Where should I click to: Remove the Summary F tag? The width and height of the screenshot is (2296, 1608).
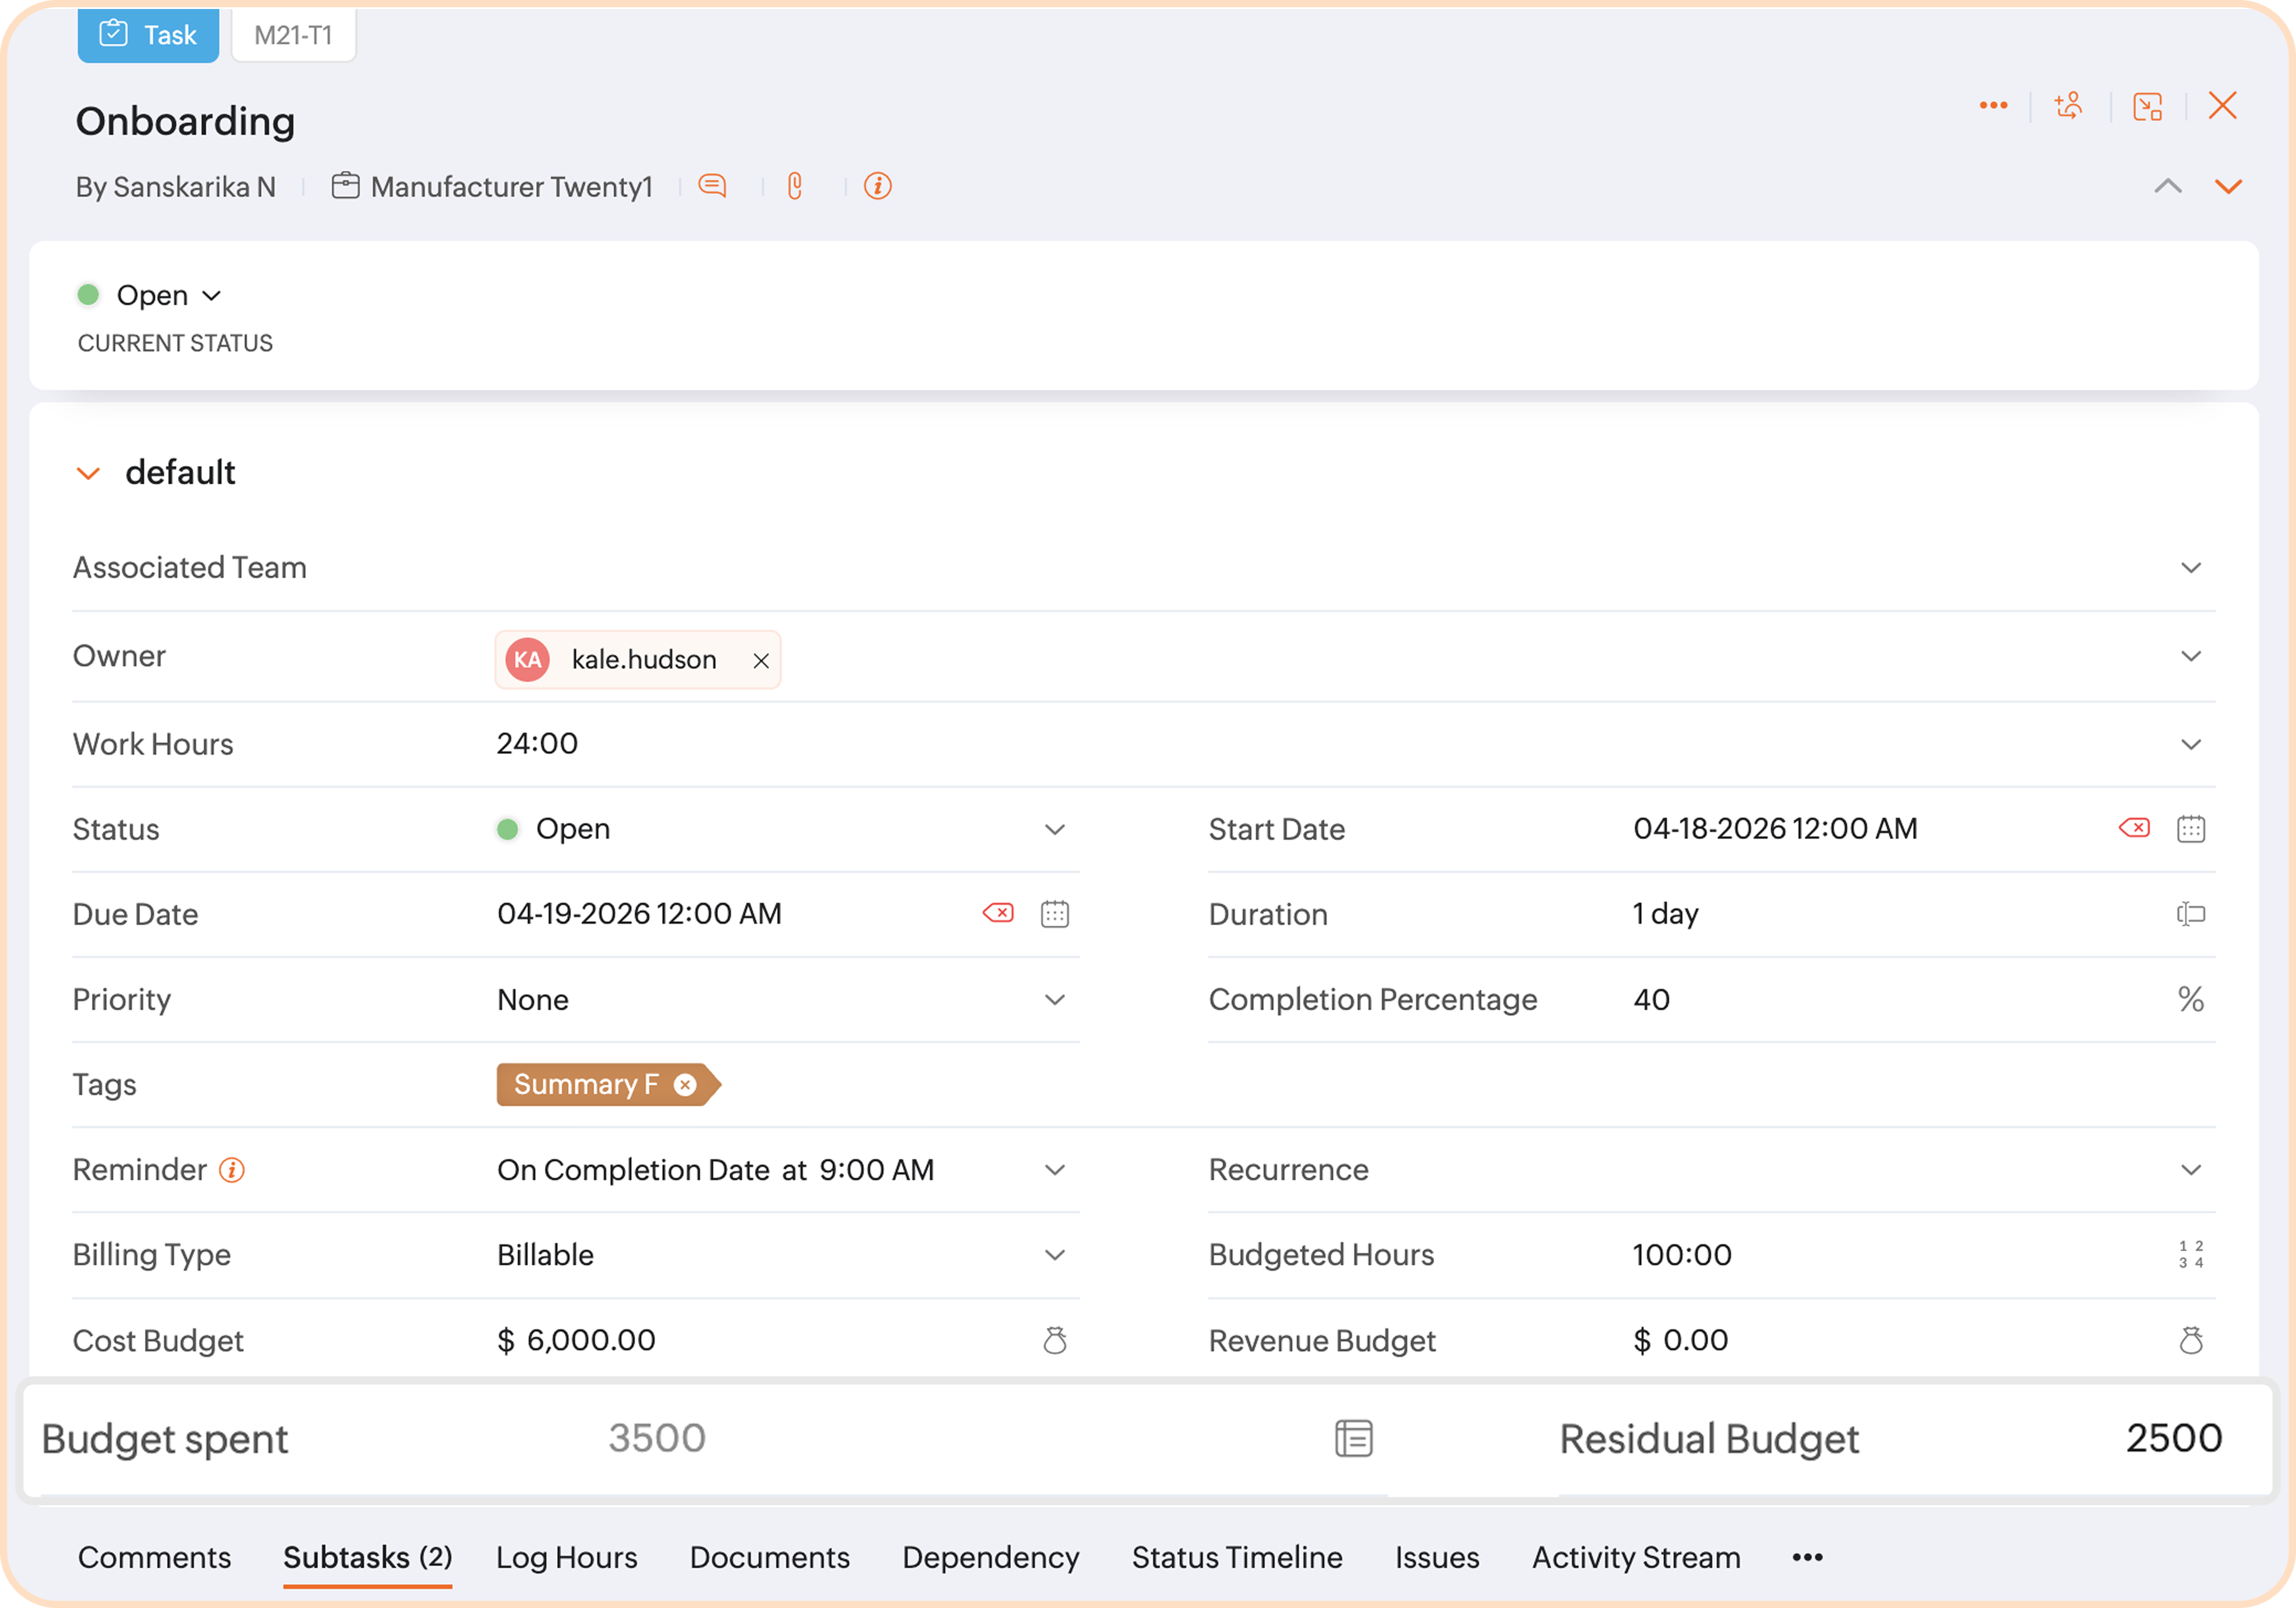[685, 1085]
